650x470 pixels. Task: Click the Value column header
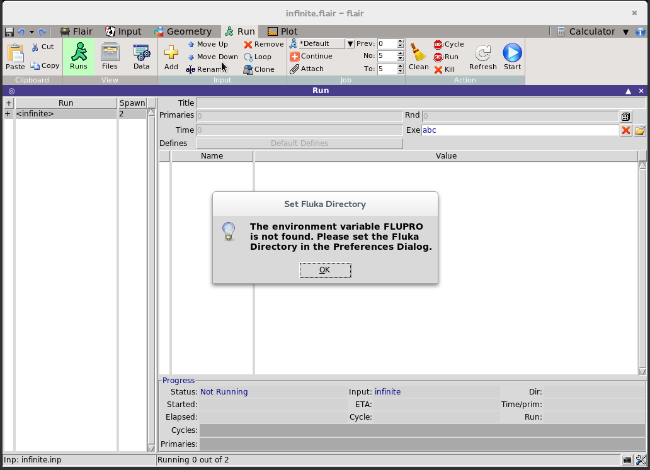(x=446, y=156)
